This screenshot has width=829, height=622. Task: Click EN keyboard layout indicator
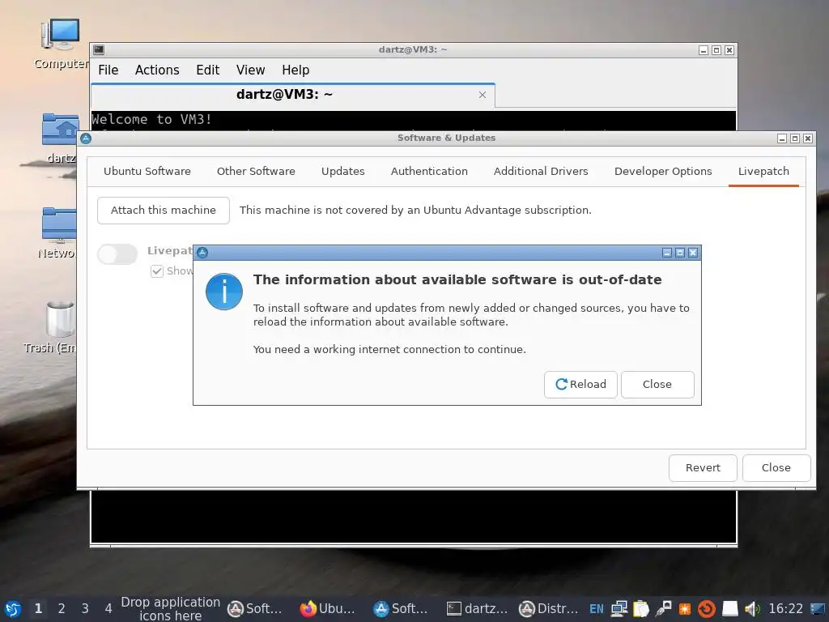coord(597,609)
